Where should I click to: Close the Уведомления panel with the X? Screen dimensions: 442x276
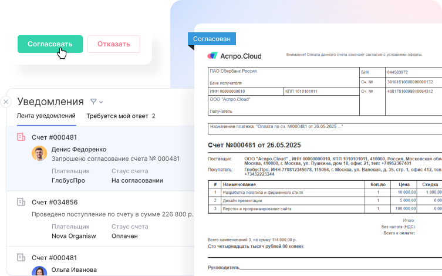[x=5, y=102]
